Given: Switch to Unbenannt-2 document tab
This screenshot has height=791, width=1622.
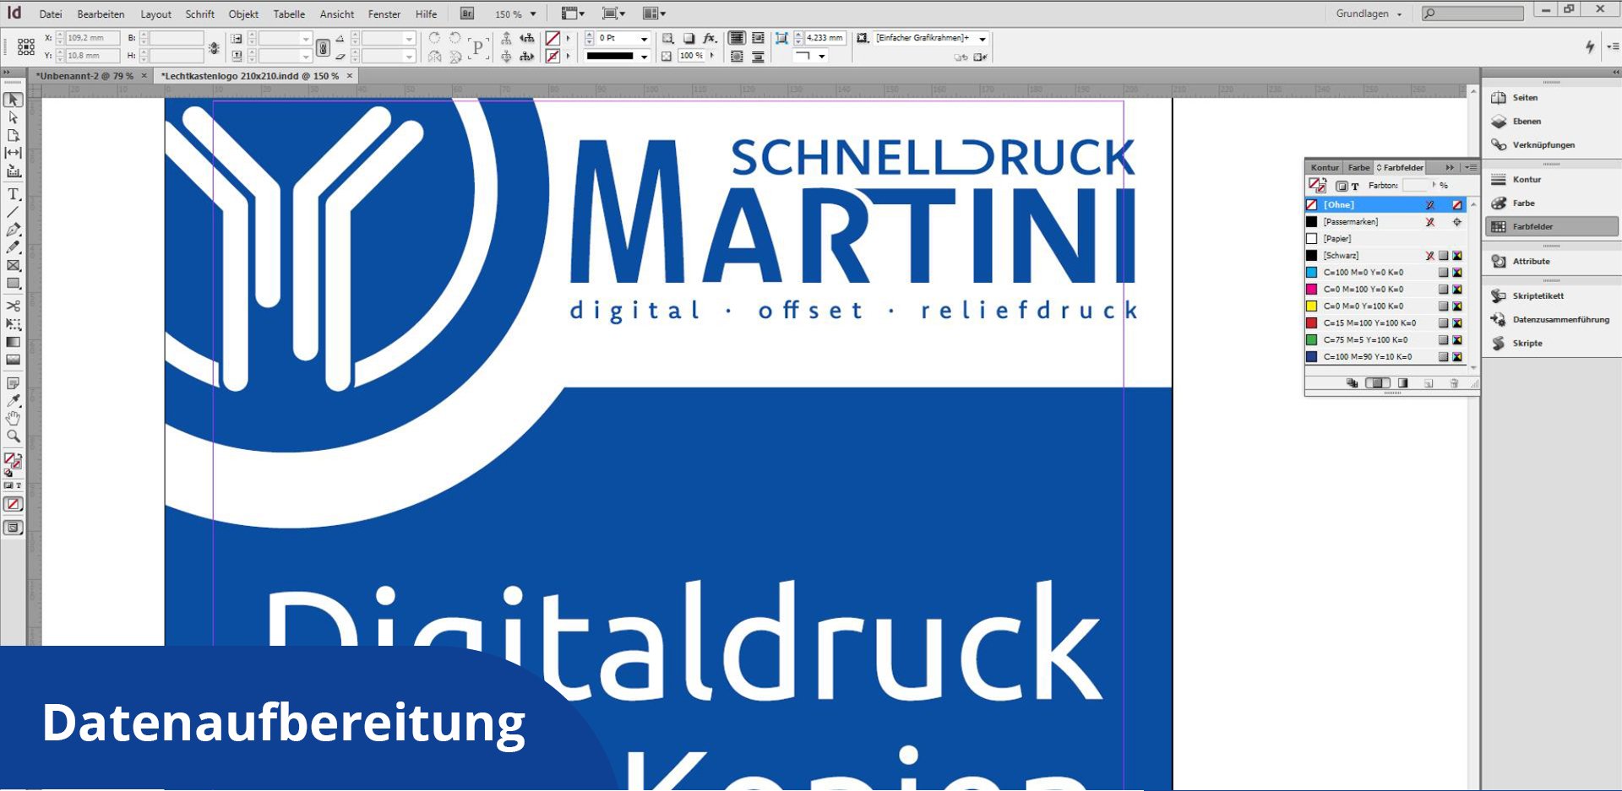Looking at the screenshot, I should tap(84, 76).
